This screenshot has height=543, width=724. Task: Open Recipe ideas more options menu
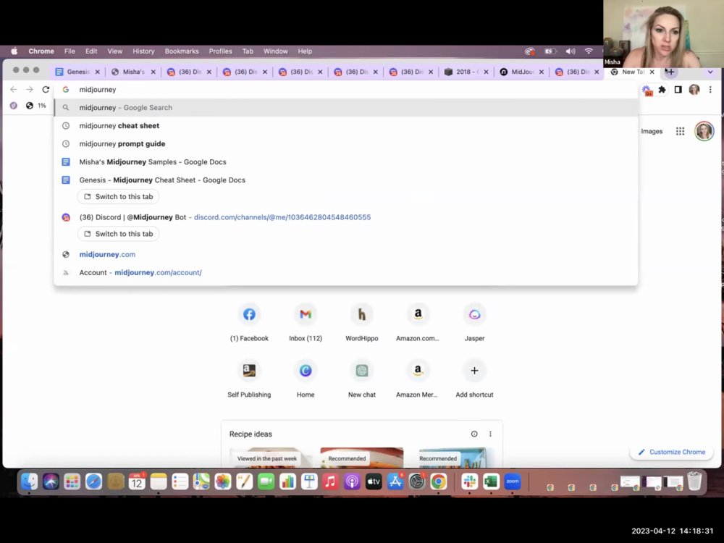tap(490, 434)
